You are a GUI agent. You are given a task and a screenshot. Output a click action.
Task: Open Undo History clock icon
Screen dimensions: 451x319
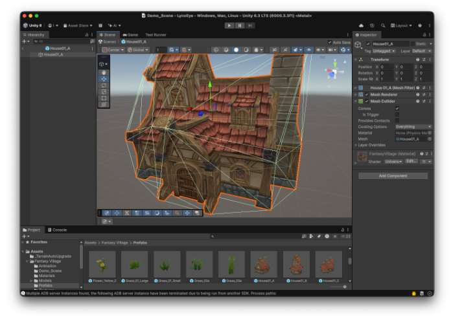click(372, 25)
